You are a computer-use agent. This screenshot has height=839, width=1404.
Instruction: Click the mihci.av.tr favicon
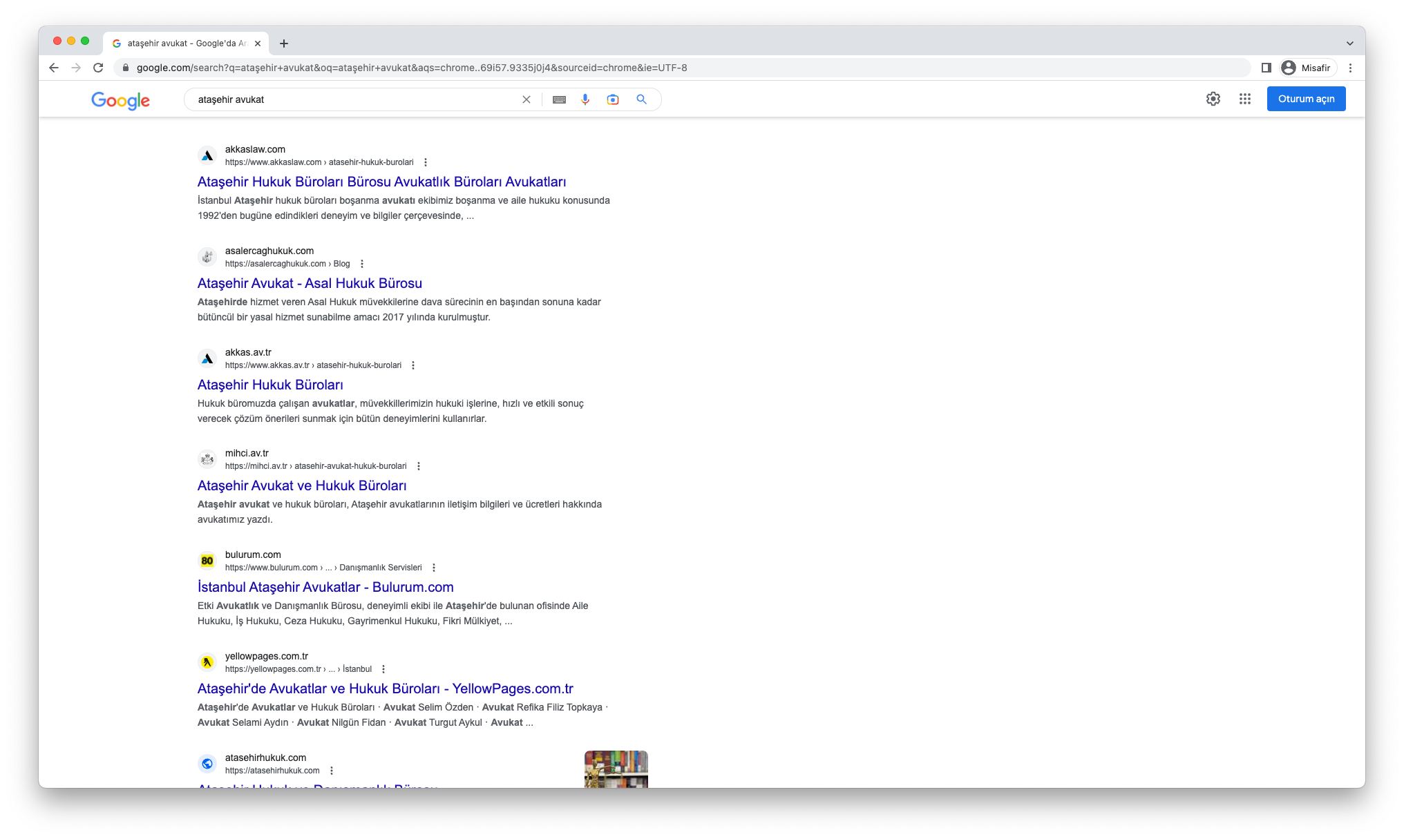tap(207, 459)
